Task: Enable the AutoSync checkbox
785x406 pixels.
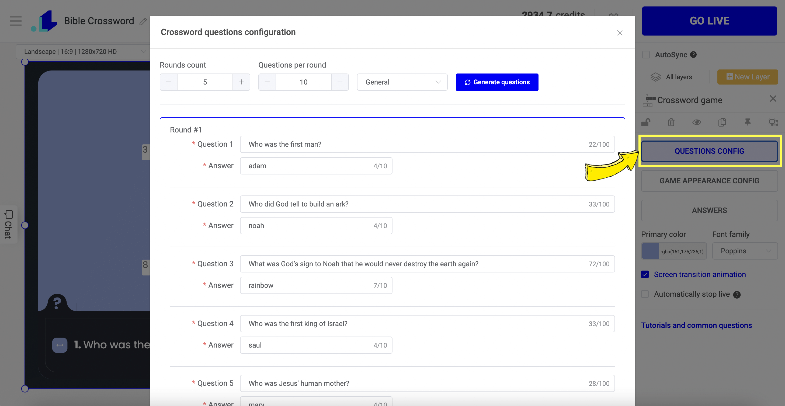Action: [646, 55]
